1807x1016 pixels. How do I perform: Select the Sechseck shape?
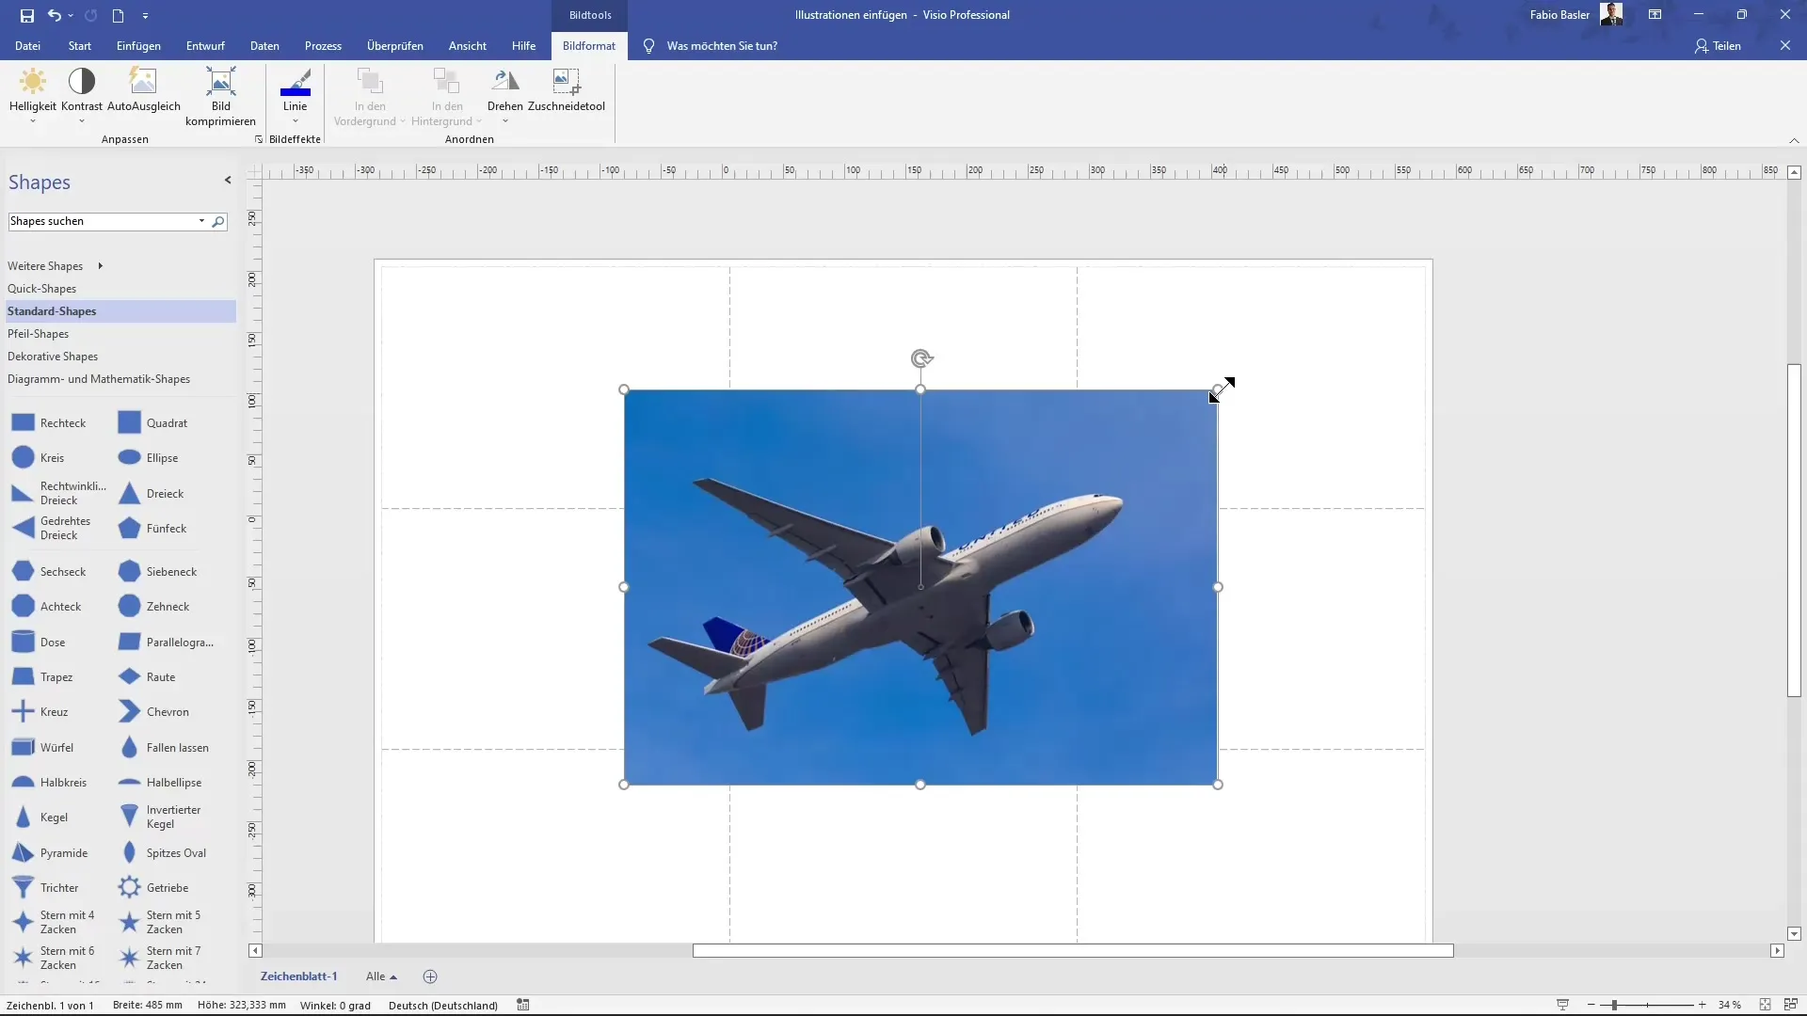click(49, 572)
